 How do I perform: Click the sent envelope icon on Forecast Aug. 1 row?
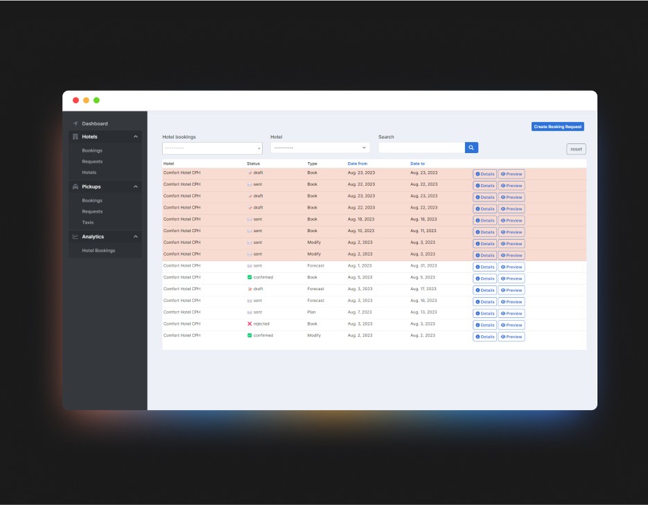point(249,266)
